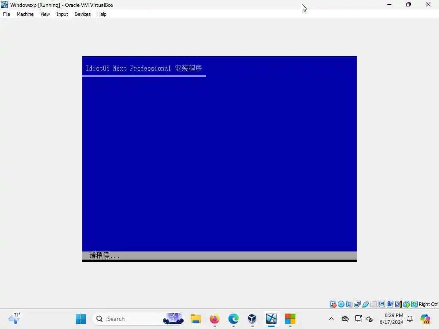Open the clock showing 8:29 PM

(391, 319)
